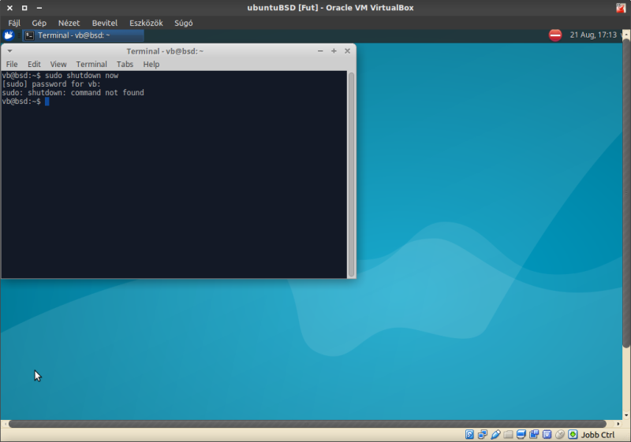
Task: Click the clock showing 21 Aug, 17:13
Action: point(593,35)
